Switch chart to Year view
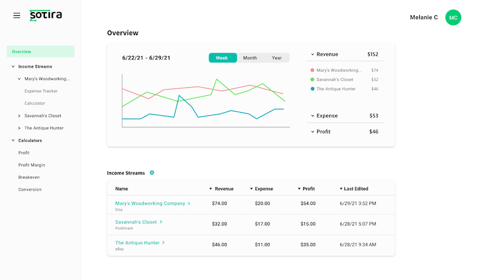This screenshot has height=280, width=486. [x=277, y=58]
